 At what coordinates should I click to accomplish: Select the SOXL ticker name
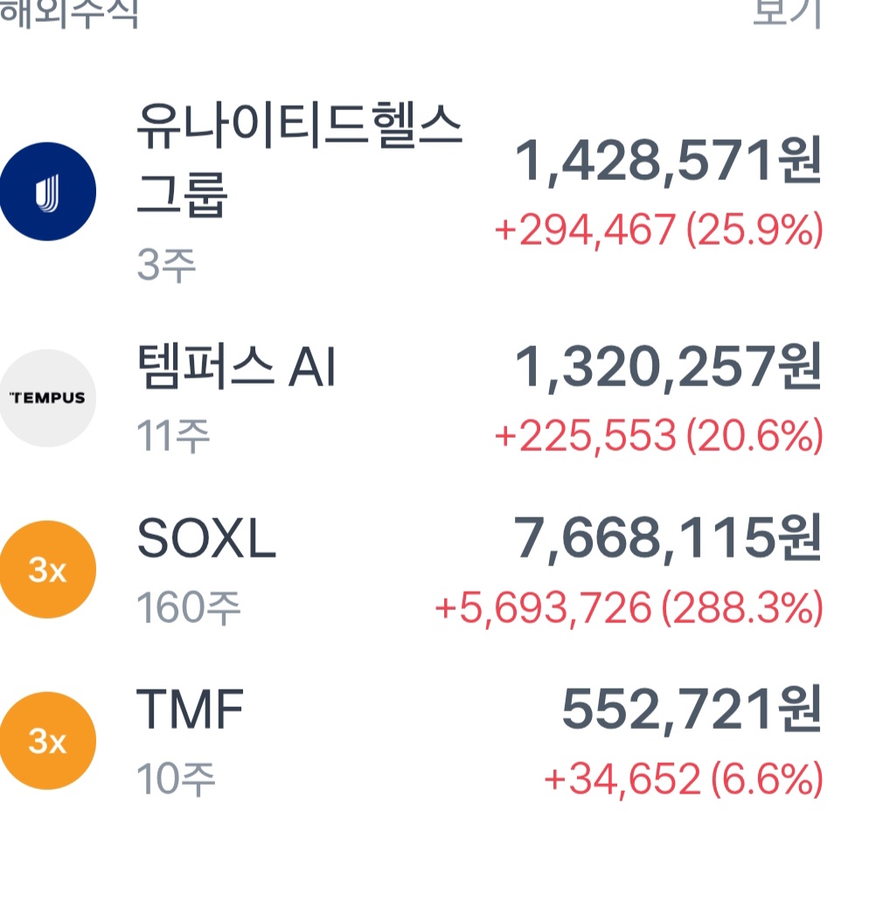(206, 537)
